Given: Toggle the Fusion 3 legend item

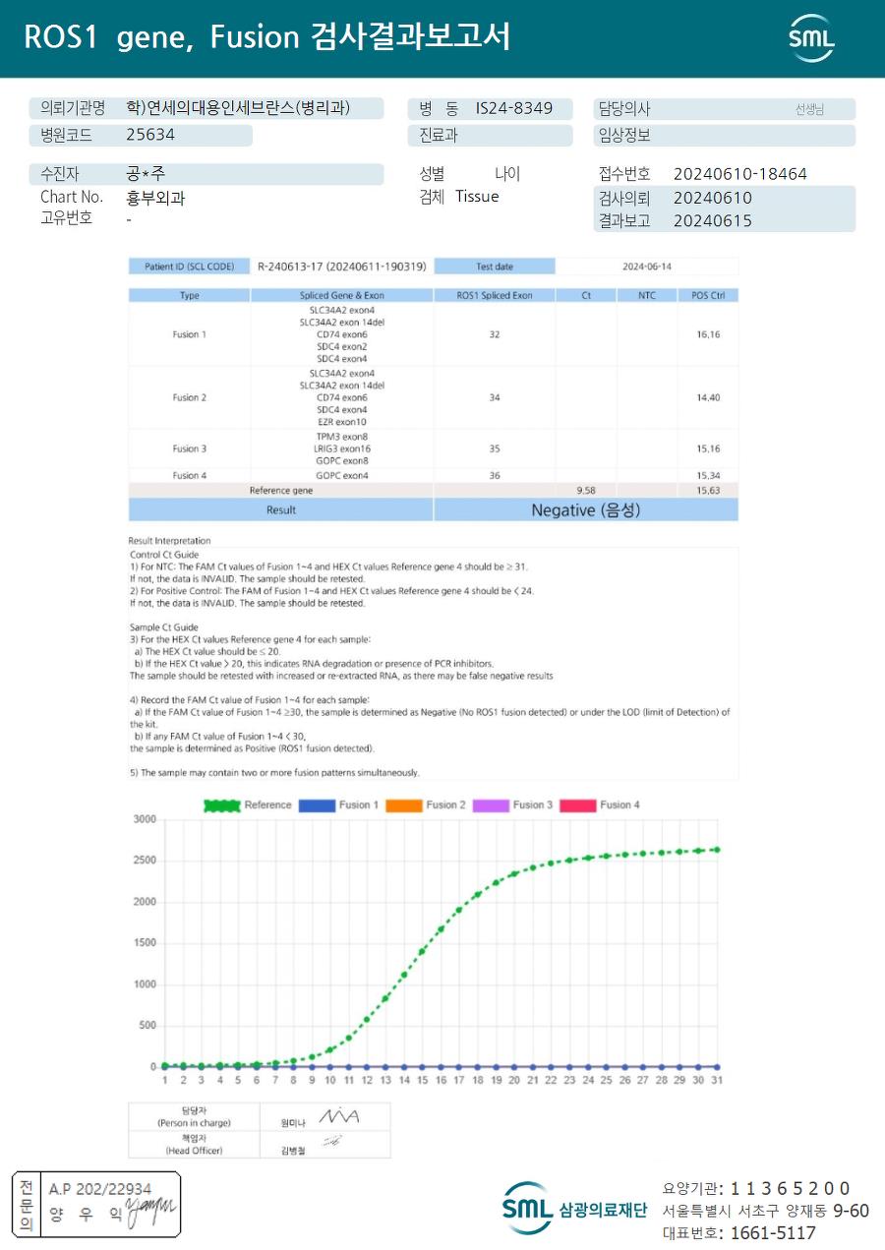Looking at the screenshot, I should coord(511,804).
